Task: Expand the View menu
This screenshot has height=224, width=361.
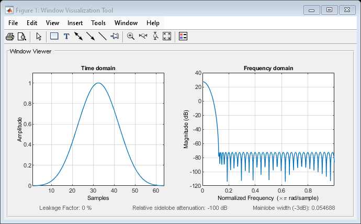Action: (x=52, y=23)
